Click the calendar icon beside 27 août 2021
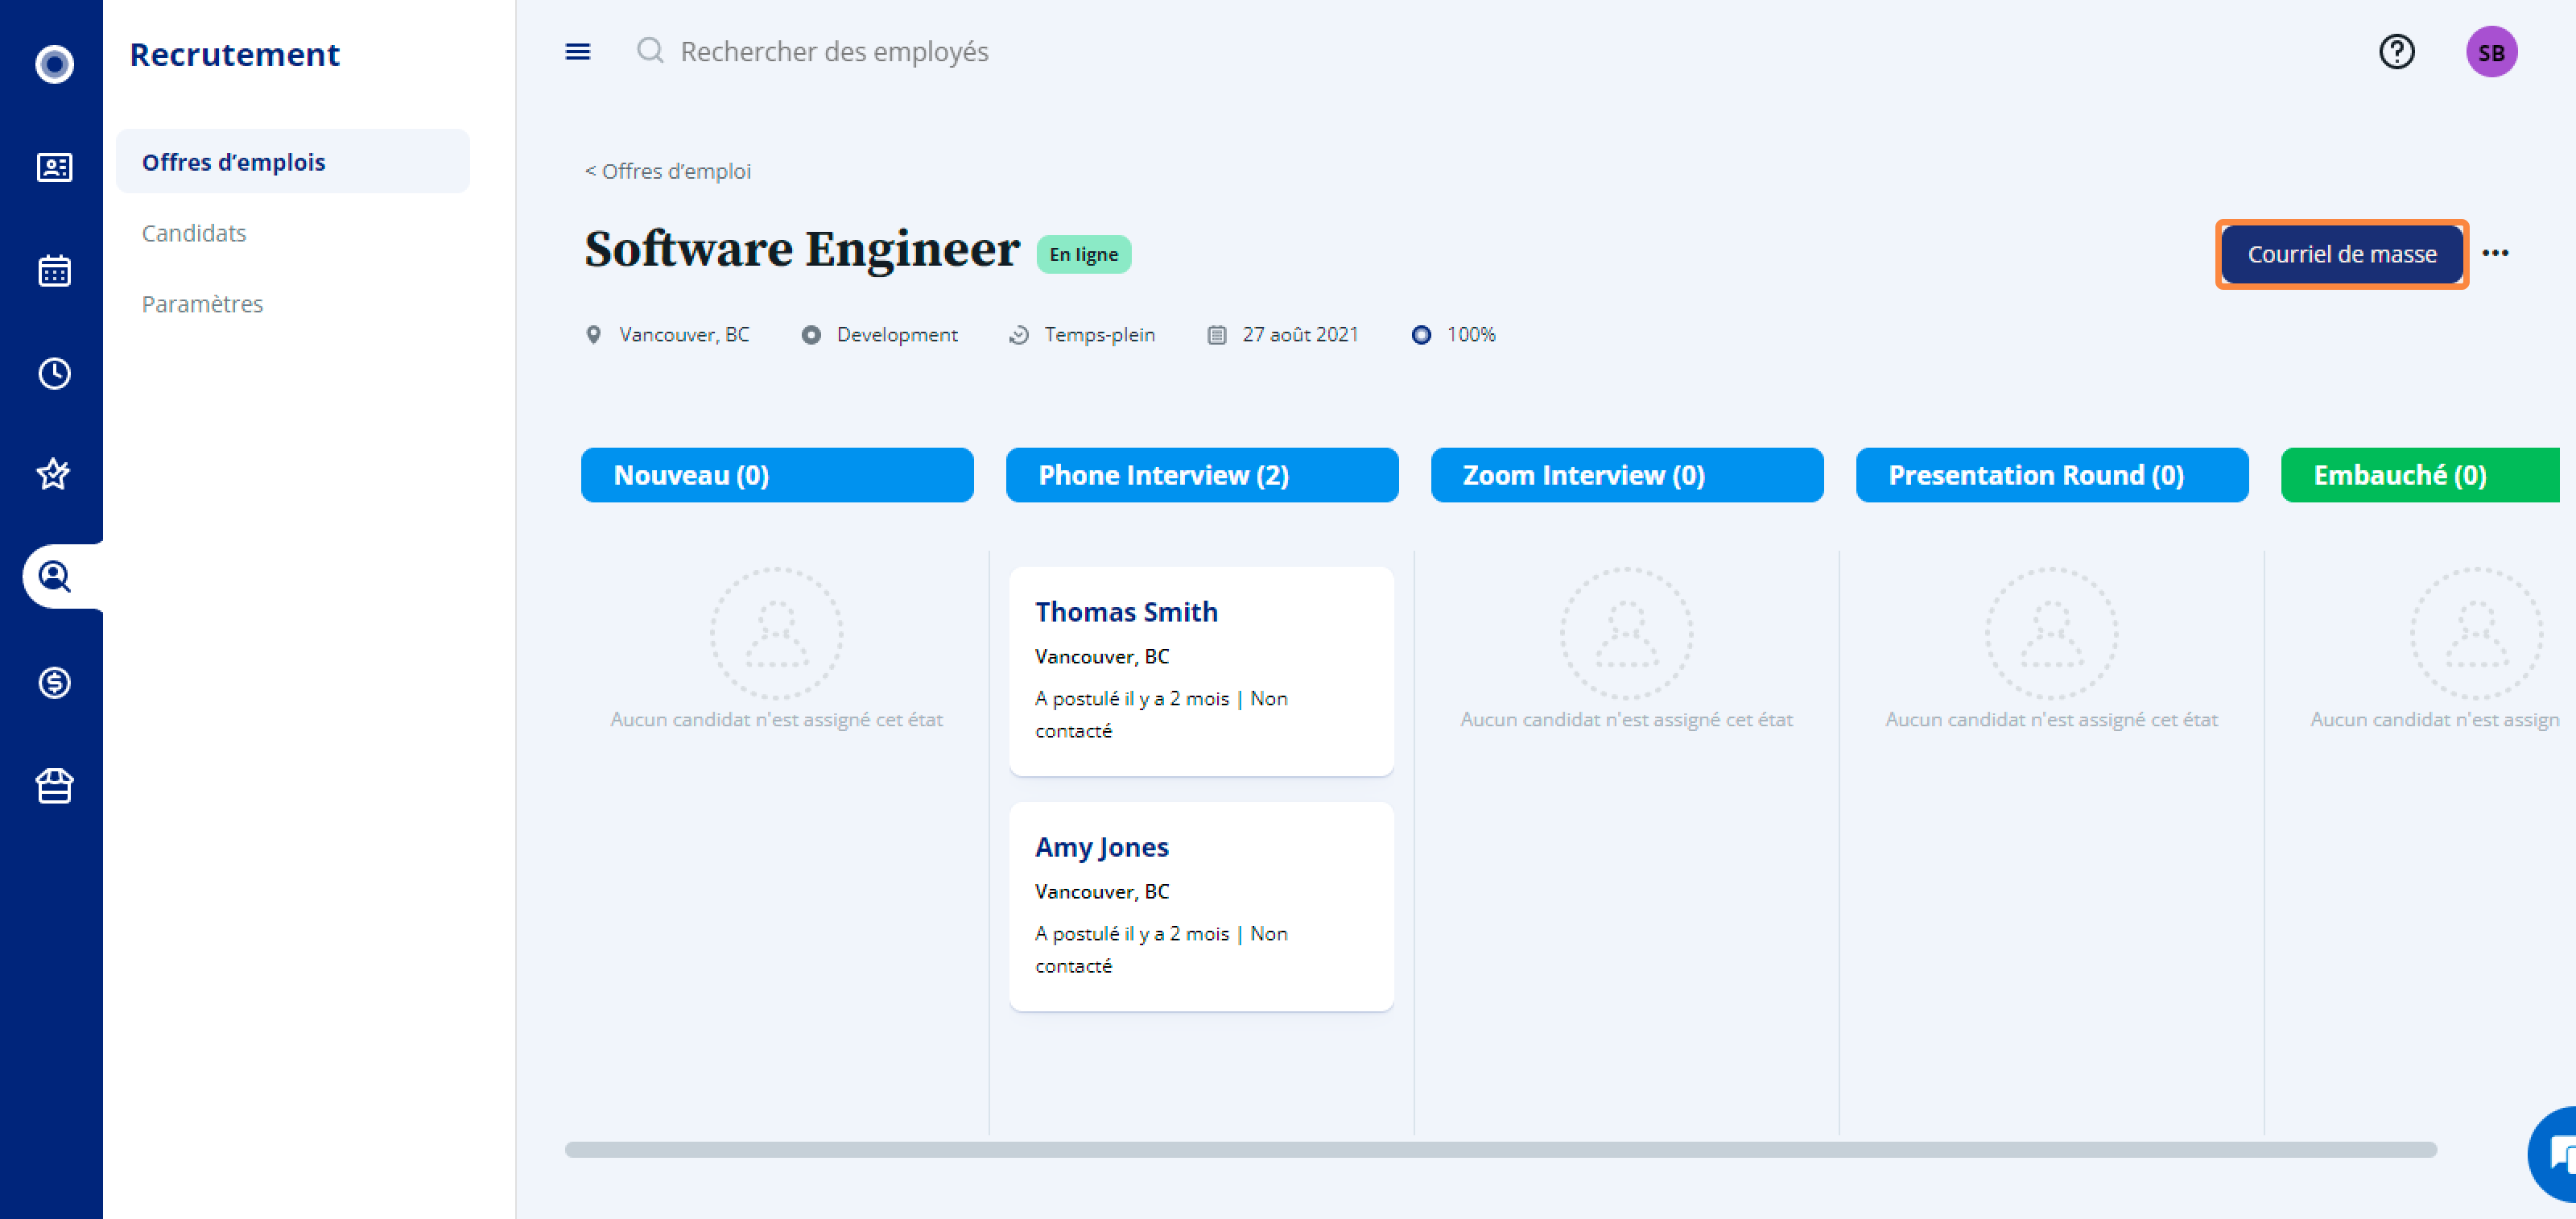2576x1219 pixels. point(1216,335)
